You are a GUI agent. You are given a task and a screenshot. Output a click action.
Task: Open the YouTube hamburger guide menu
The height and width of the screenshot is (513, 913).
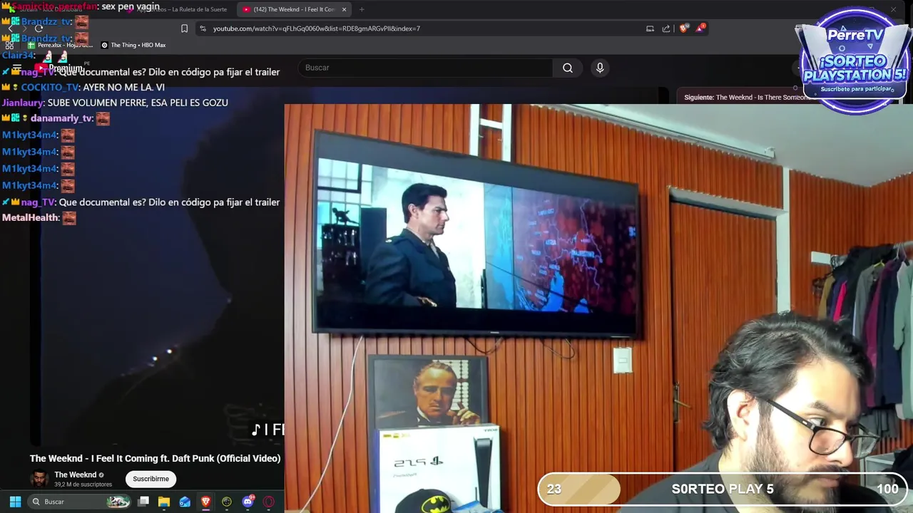click(17, 68)
